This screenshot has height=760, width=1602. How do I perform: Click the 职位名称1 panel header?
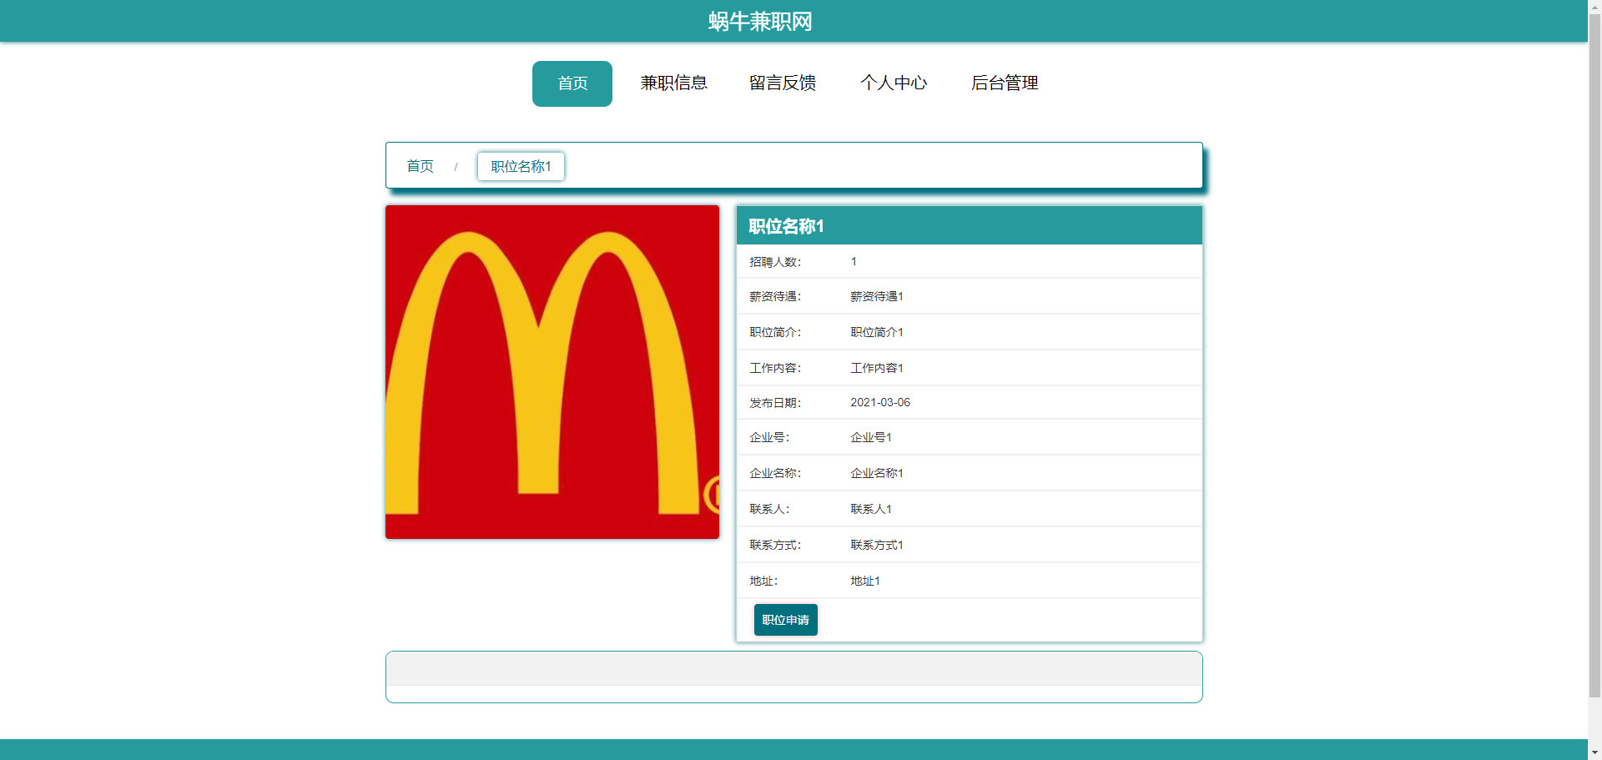[970, 226]
